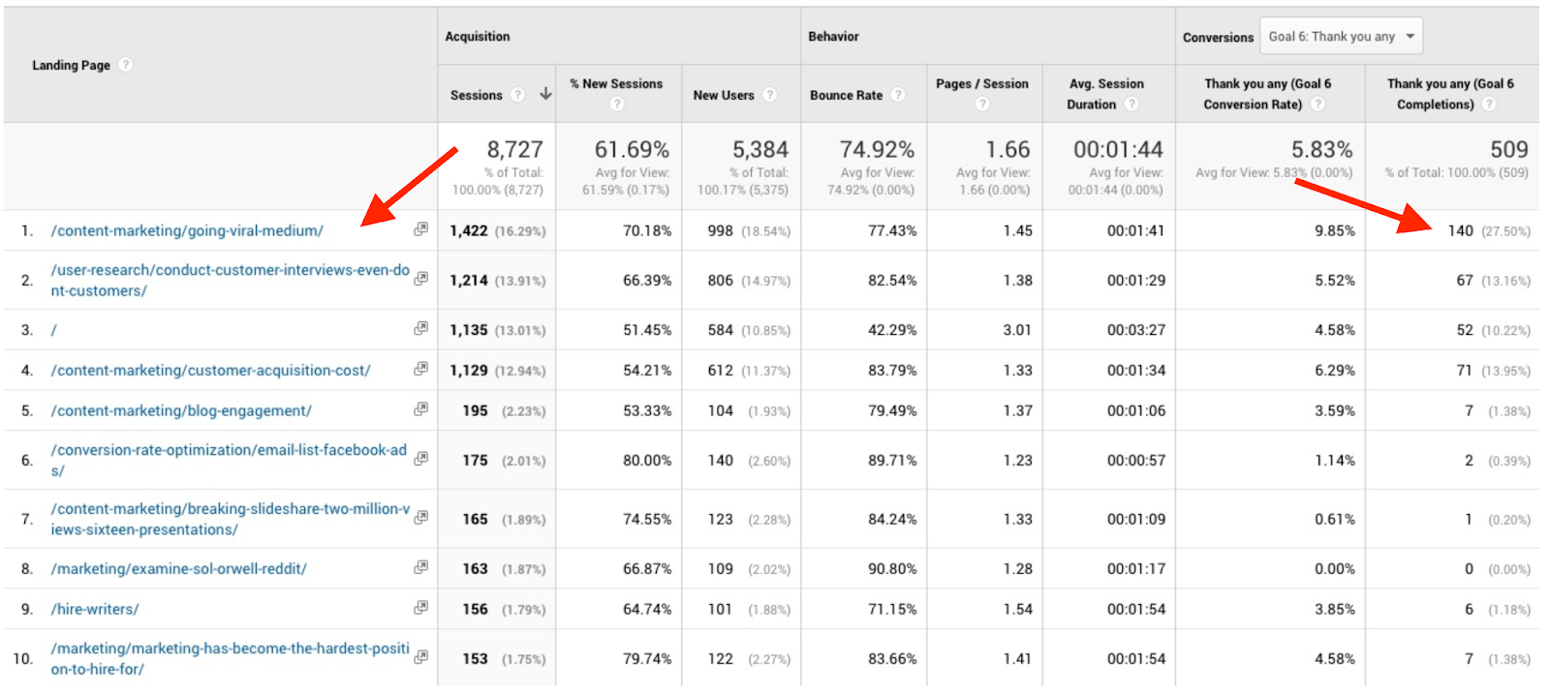The height and width of the screenshot is (693, 1550).
Task: Sort by Sessions column header
Action: [477, 95]
